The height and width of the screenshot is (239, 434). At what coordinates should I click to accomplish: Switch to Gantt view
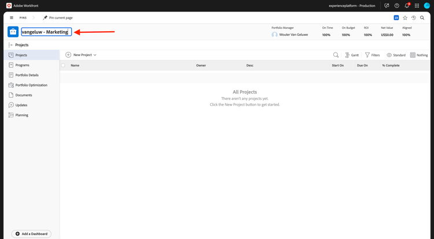click(352, 55)
